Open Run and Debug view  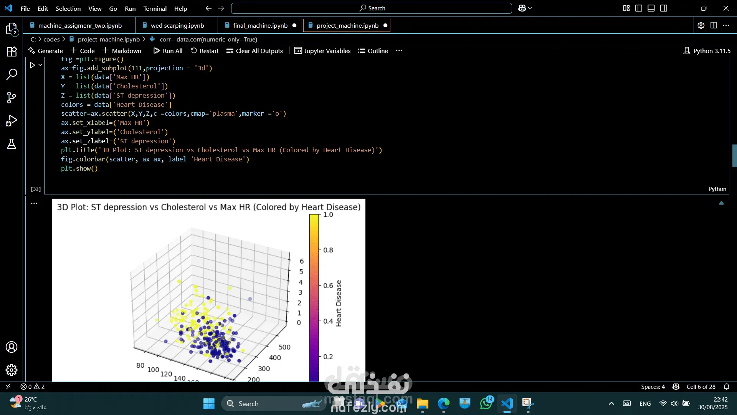coord(12,121)
